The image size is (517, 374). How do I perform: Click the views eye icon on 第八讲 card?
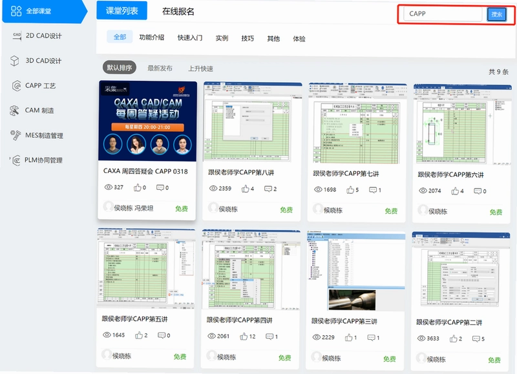pyautogui.click(x=213, y=189)
